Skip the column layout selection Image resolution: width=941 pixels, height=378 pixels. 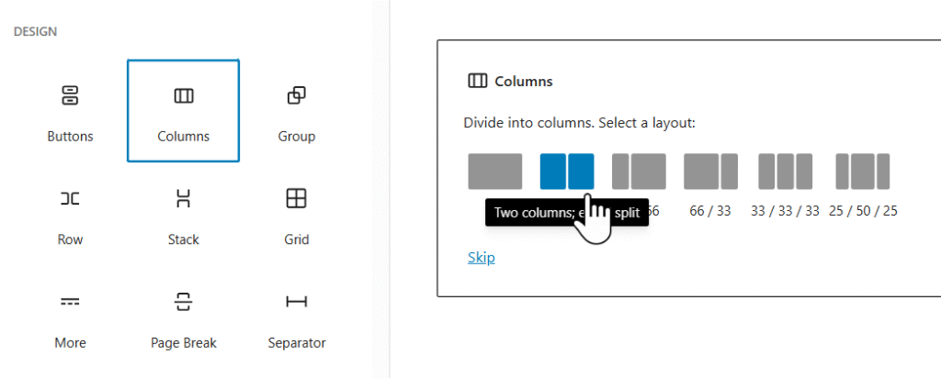click(481, 257)
